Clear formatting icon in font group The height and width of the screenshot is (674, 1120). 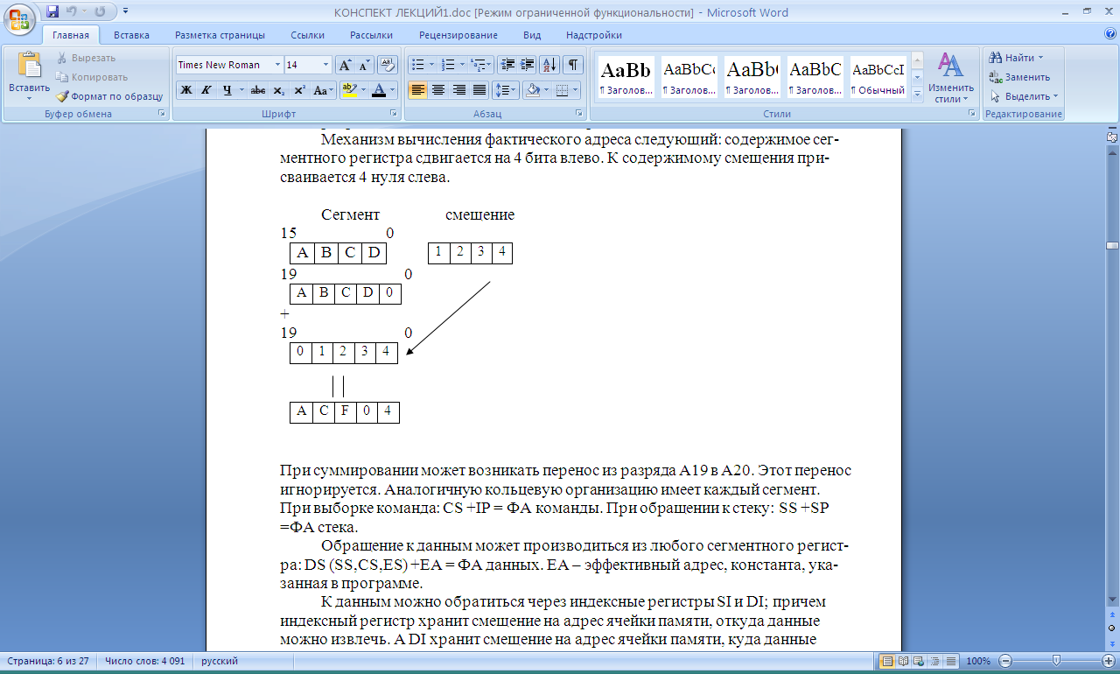389,65
